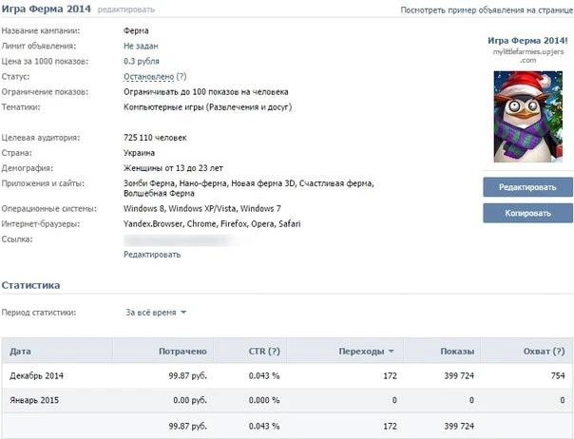This screenshot has width=574, height=439.
Task: Open the "За всё время" period dropdown
Action: 157,312
